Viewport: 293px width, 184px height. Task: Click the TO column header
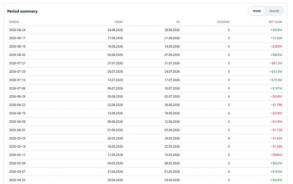click(x=178, y=22)
